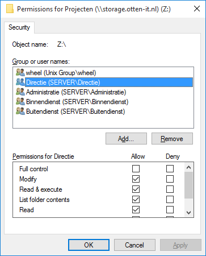Click the Modify permission label

click(28, 179)
